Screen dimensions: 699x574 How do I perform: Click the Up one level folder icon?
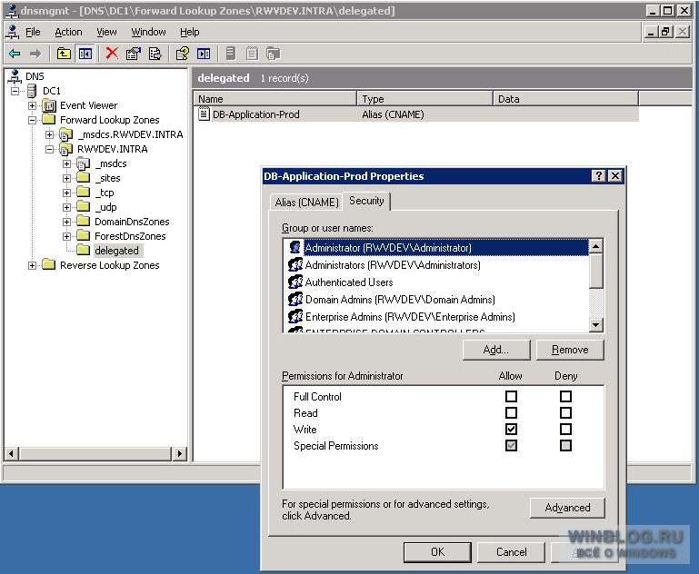click(x=64, y=54)
